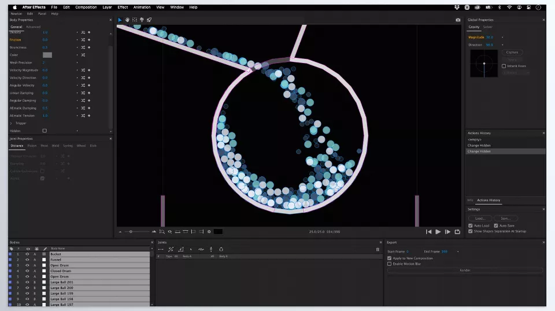Click the randomize icon for Friction
The width and height of the screenshot is (555, 311).
coord(83,40)
